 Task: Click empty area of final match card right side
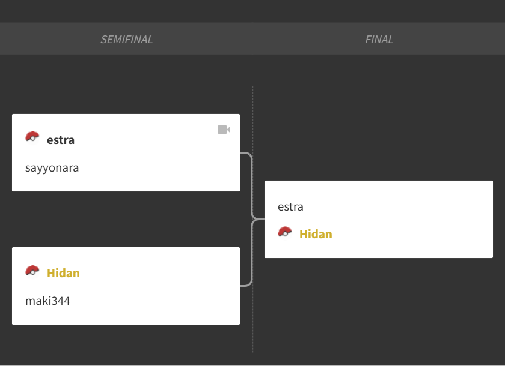(418, 219)
